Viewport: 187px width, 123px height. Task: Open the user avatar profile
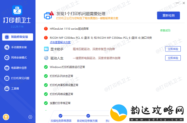[x=6, y=117]
